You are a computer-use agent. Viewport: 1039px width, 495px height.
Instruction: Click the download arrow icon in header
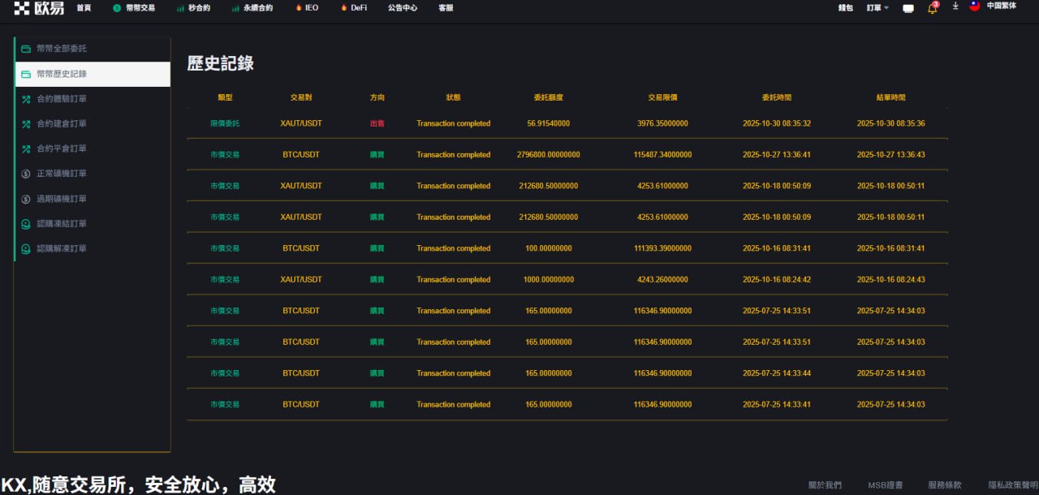pos(955,6)
